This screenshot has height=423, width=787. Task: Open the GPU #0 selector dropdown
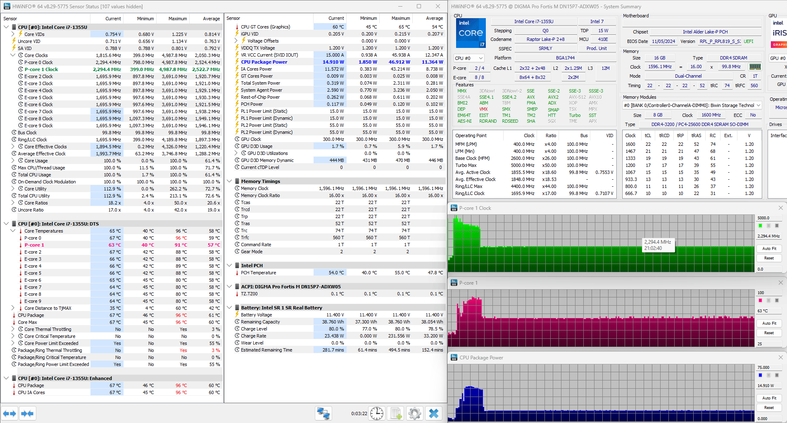pyautogui.click(x=778, y=58)
